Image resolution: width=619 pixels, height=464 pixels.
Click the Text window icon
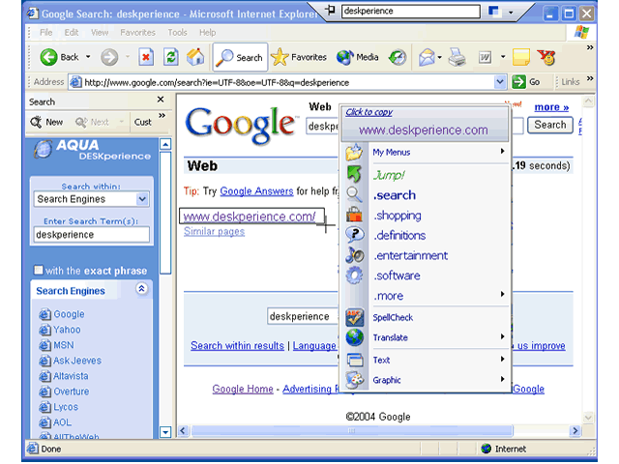pyautogui.click(x=355, y=360)
